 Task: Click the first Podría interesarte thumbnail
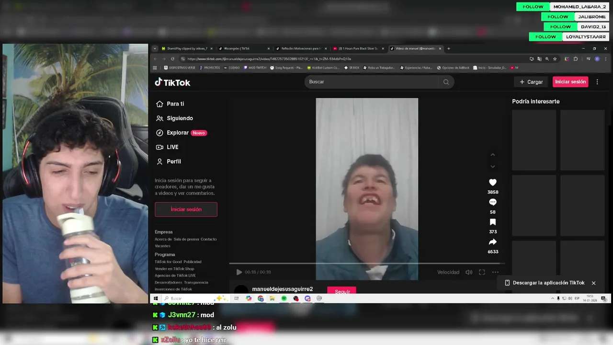[534, 140]
